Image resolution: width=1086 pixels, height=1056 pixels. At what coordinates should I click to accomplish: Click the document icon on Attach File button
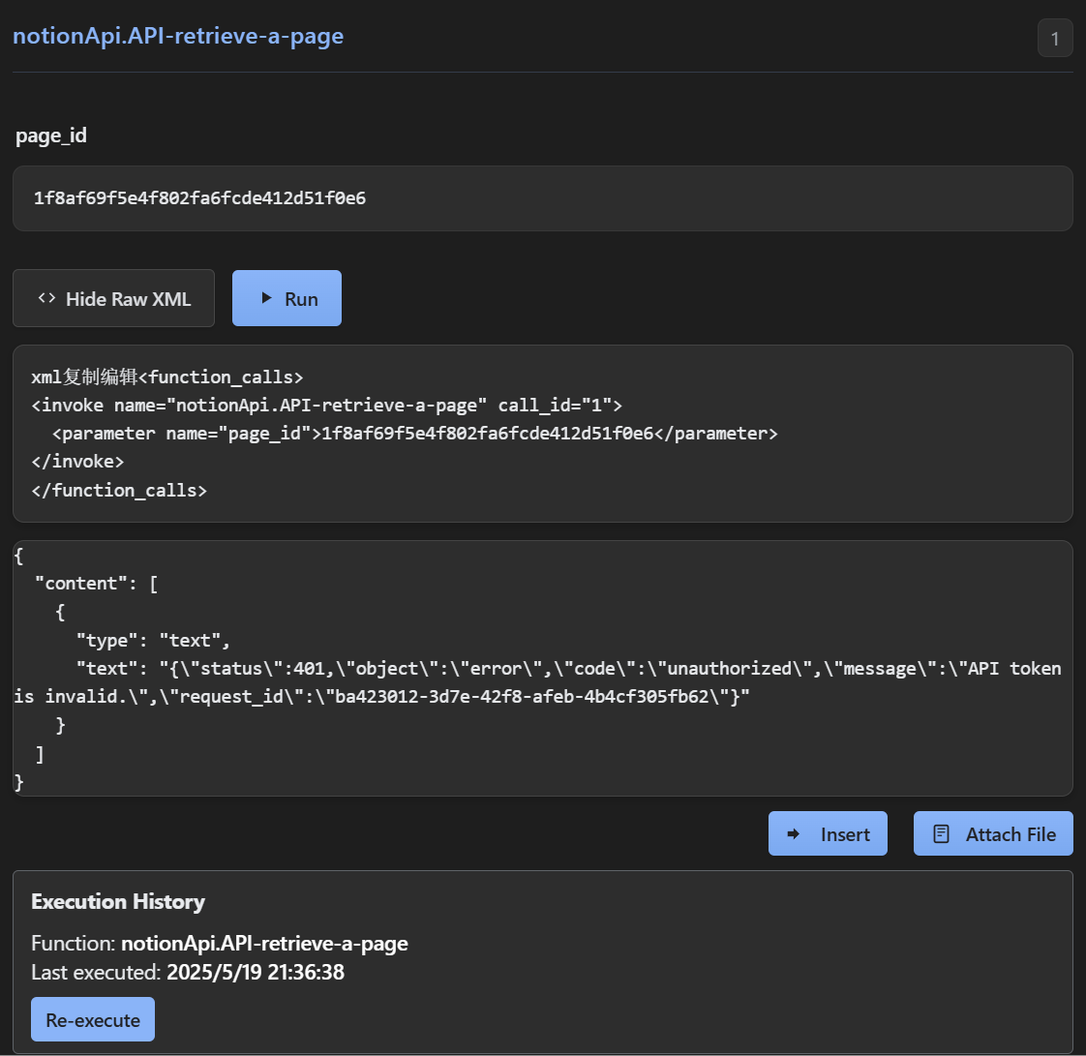pos(942,833)
